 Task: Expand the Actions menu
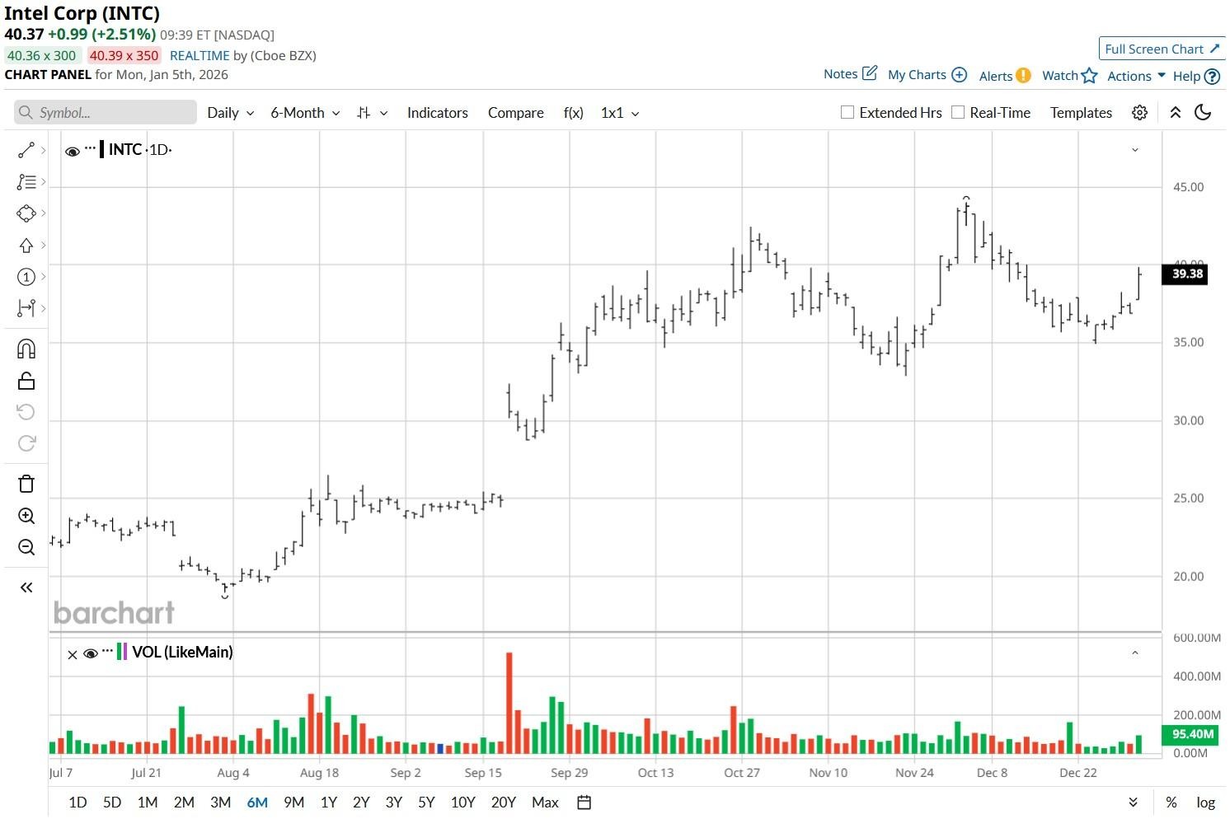click(x=1136, y=76)
